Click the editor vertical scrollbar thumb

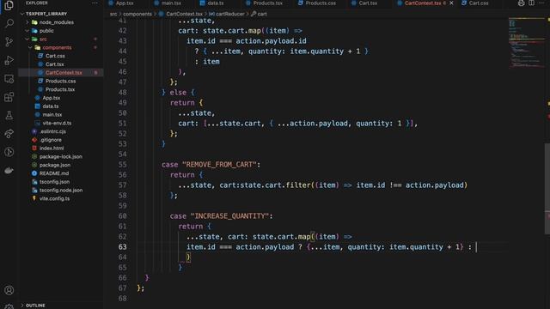coord(547,189)
